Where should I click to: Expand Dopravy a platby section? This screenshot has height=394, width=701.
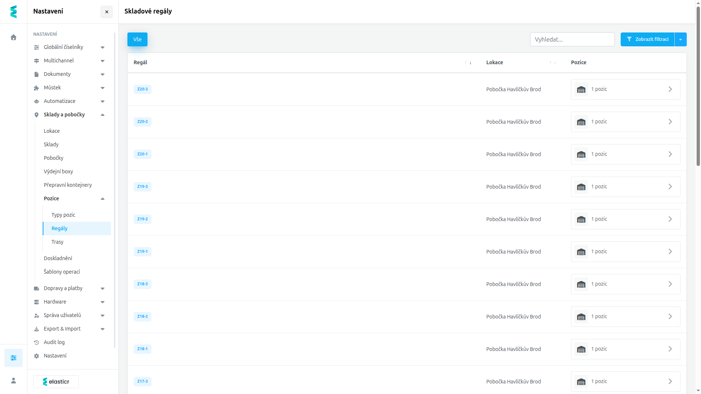click(103, 289)
